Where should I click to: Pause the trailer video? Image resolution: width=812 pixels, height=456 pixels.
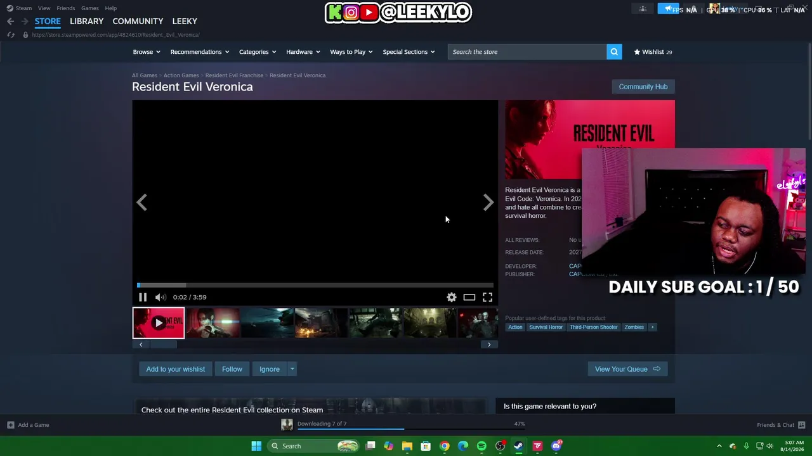(143, 297)
